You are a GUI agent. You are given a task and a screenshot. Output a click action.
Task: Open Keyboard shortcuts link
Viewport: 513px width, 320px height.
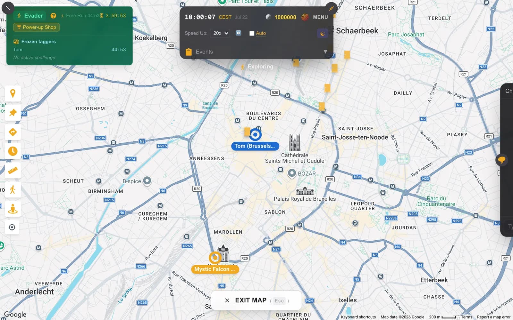click(x=358, y=317)
